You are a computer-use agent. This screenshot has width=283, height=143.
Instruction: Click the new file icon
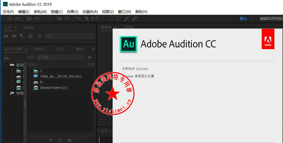[x=22, y=36]
